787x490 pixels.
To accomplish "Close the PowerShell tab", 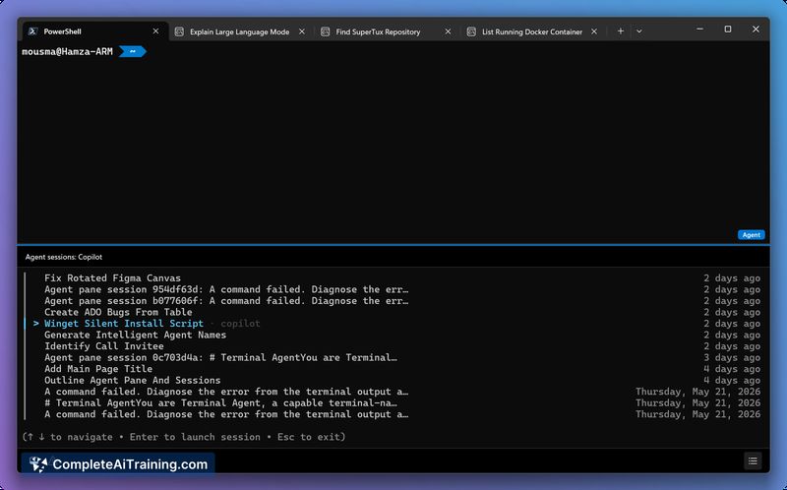I will click(x=155, y=31).
